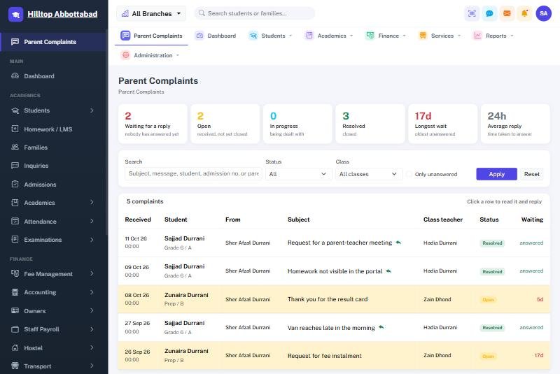Click the Staff Payroll icon in sidebar
The image size is (560, 374).
pos(15,329)
